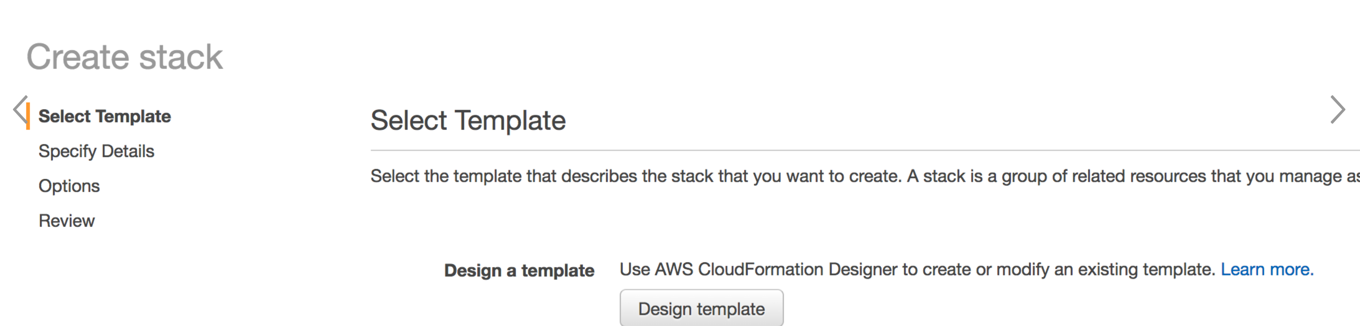The height and width of the screenshot is (326, 1360).
Task: Click the Design a template label
Action: point(519,270)
